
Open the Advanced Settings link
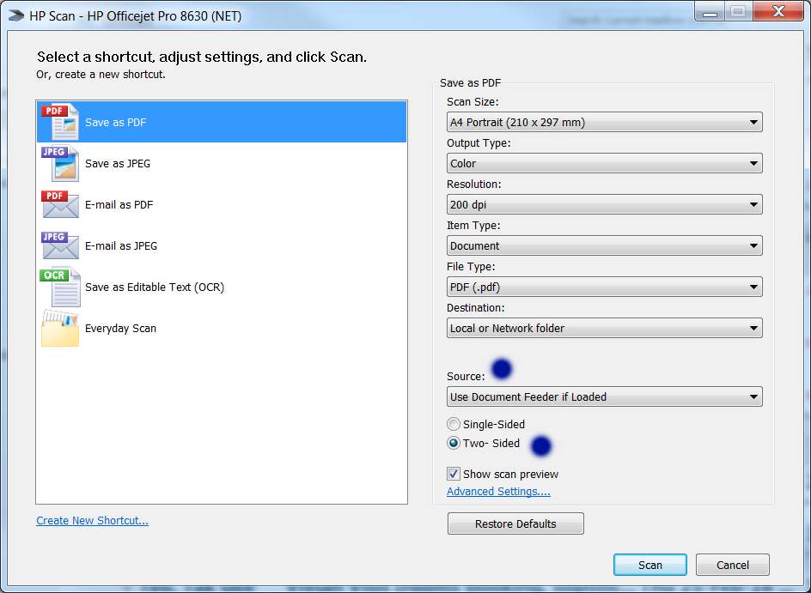pos(498,492)
